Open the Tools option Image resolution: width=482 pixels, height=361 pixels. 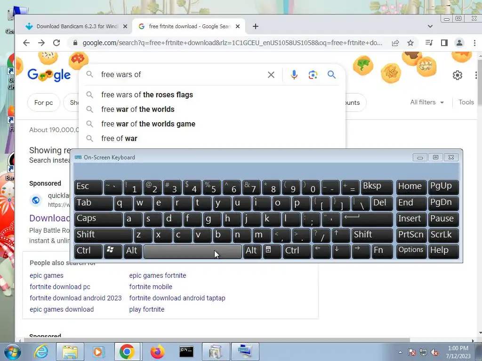466,102
